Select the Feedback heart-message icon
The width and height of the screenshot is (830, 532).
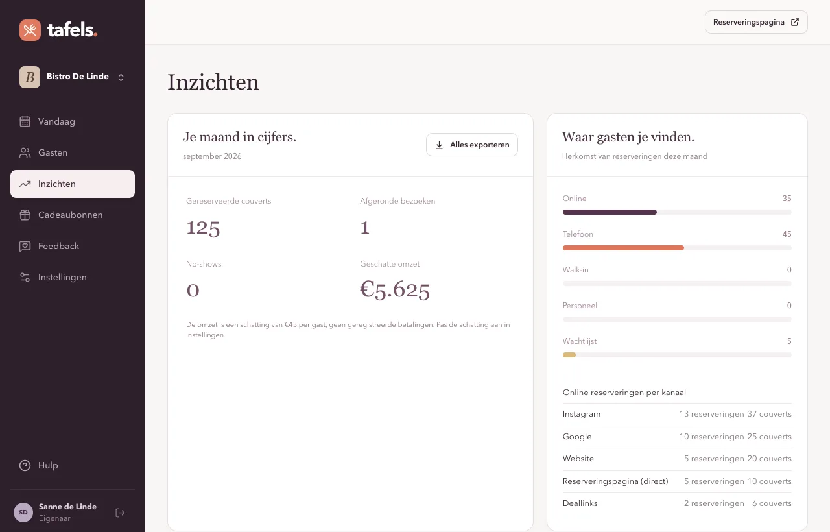tap(25, 246)
